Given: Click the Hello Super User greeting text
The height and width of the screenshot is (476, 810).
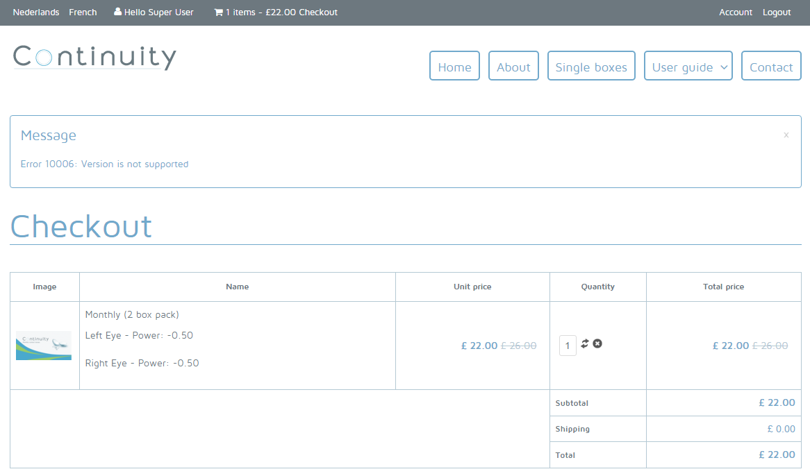Looking at the screenshot, I should (x=159, y=12).
